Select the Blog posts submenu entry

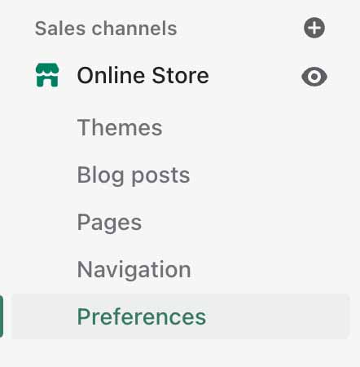click(x=134, y=175)
